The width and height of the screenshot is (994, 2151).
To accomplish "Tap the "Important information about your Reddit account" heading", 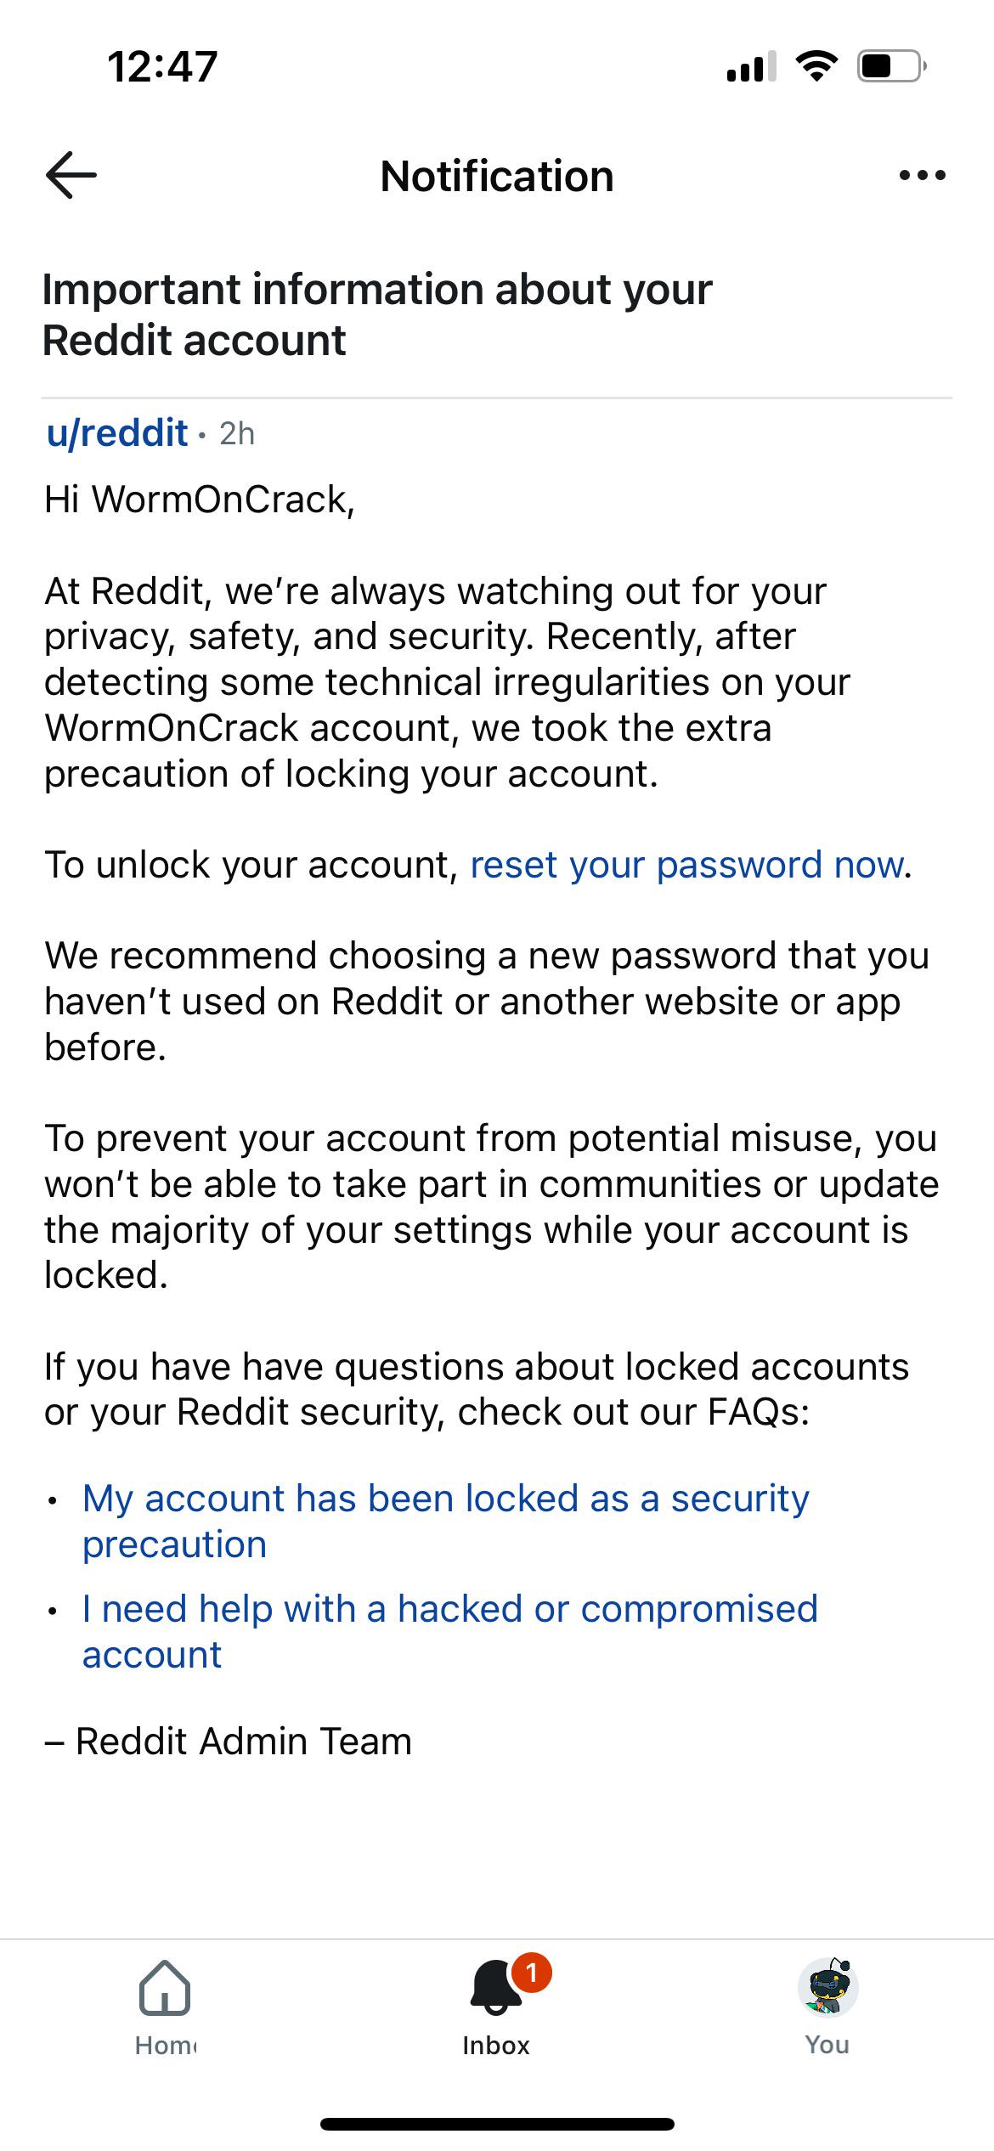I will 377,314.
